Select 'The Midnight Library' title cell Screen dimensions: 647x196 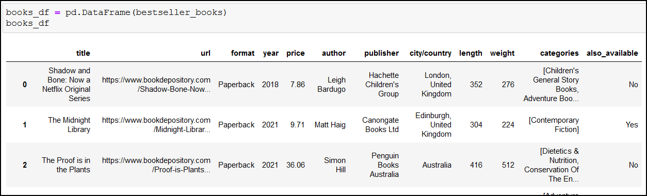69,125
